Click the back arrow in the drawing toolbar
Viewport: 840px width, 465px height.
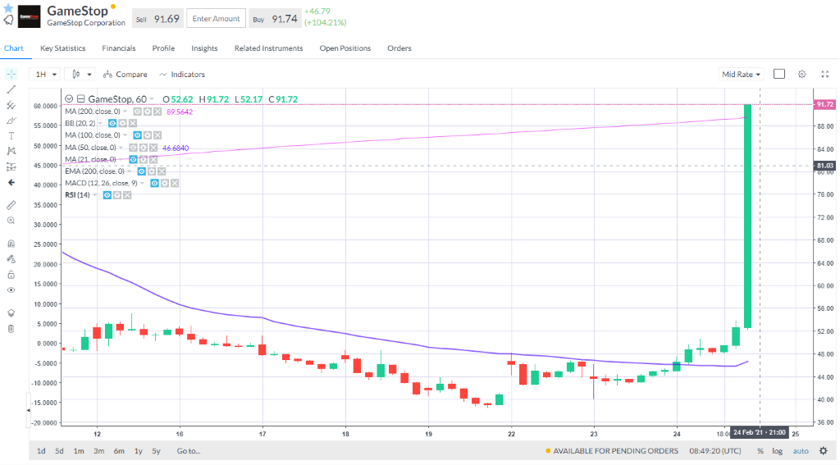pyautogui.click(x=11, y=183)
